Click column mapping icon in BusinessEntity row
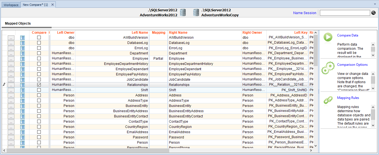The width and height of the screenshot is (379, 155). (22, 106)
